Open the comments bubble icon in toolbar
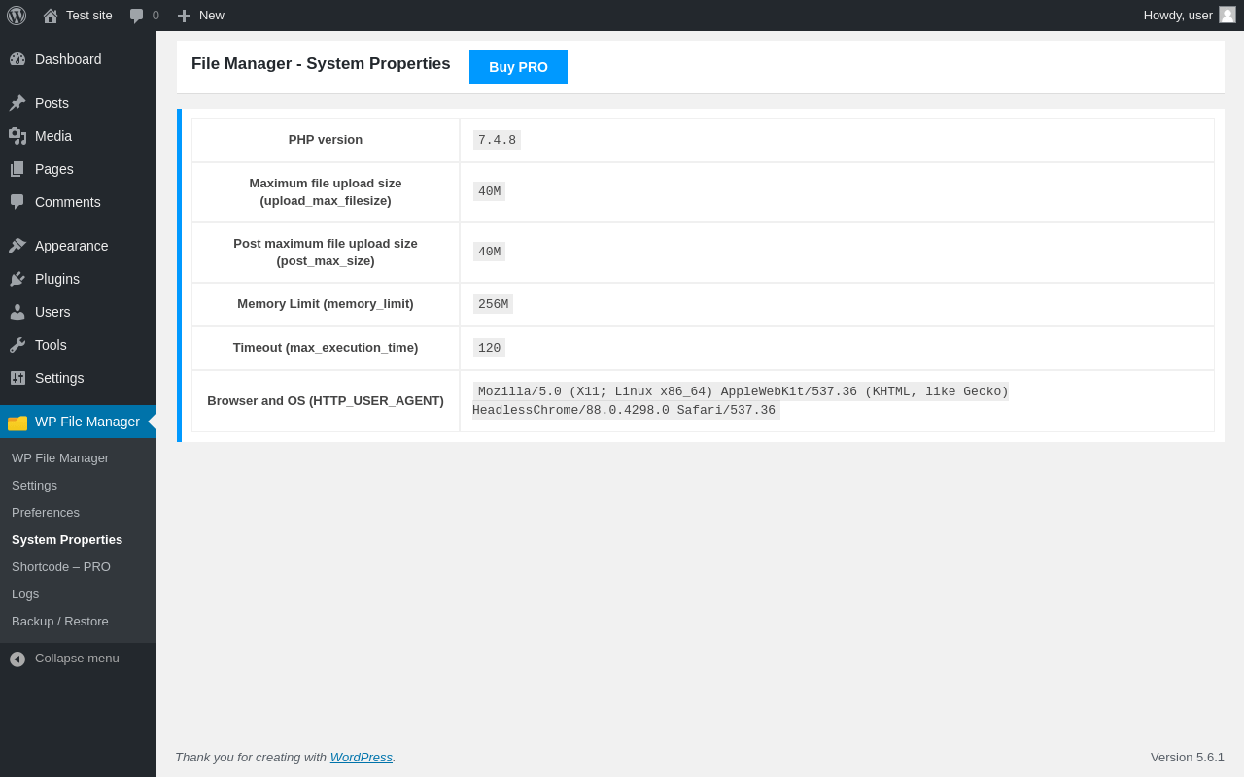 (x=137, y=16)
